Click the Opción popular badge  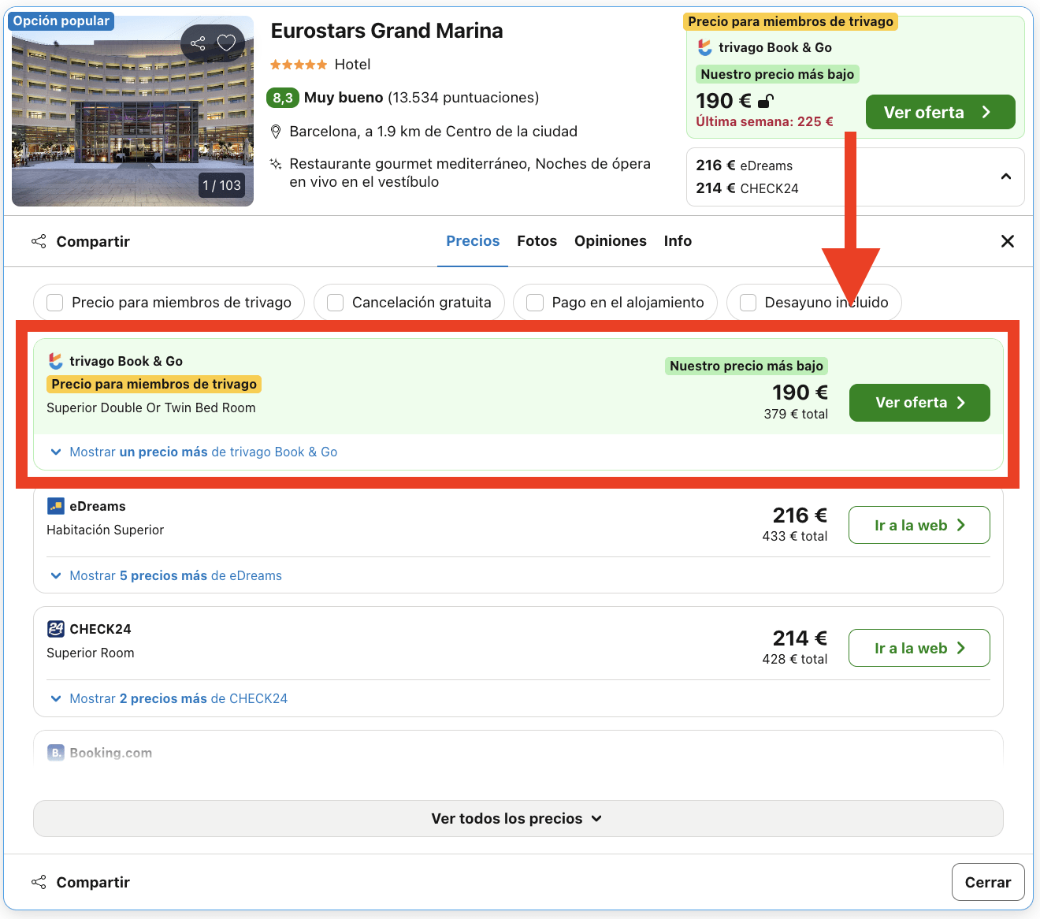pos(61,21)
